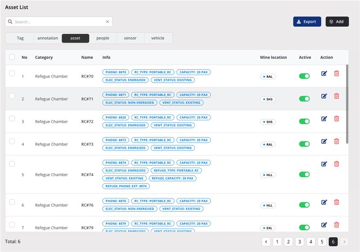Click the vertical table scrollbar
360x252 pixels.
[x=347, y=103]
